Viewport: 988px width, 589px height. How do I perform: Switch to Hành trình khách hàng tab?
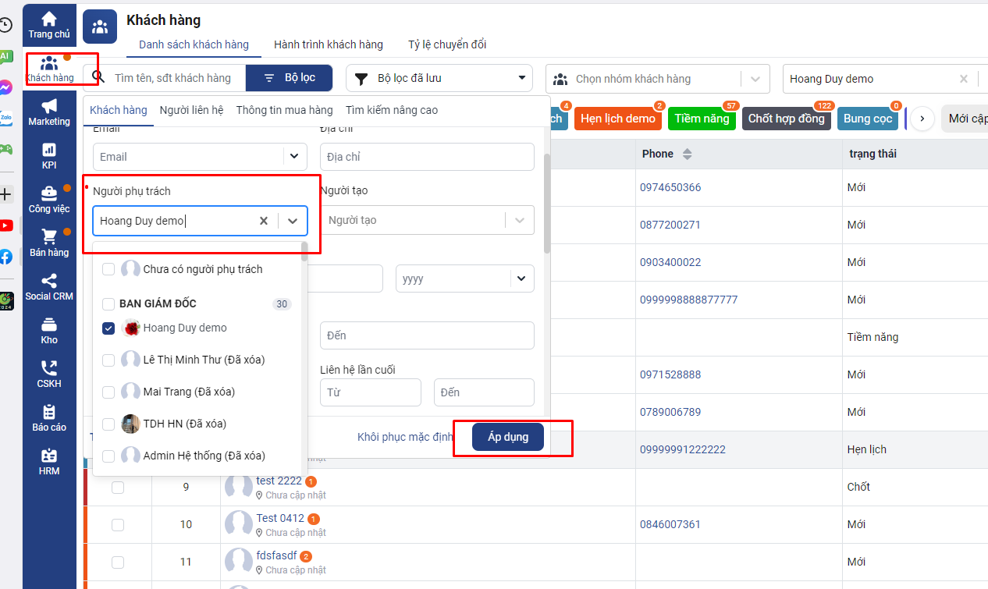(328, 44)
